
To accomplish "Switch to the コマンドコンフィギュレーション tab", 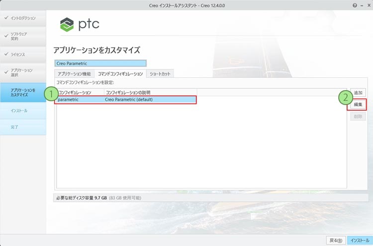I will tap(120, 74).
